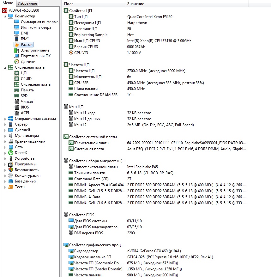Select the AIDA64 v6.50.5800 root icon
271x277 pixels.
coord(5,10)
